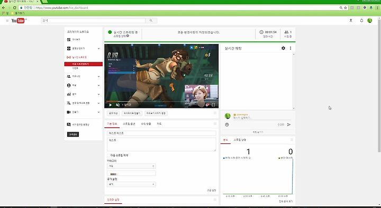Go to YouTube home via the logo
The height and width of the screenshot is (208, 381).
pos(18,21)
